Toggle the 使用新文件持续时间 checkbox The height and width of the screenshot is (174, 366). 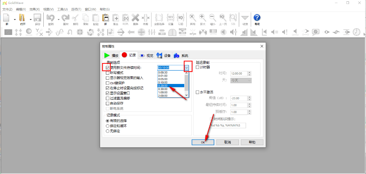[x=108, y=67]
